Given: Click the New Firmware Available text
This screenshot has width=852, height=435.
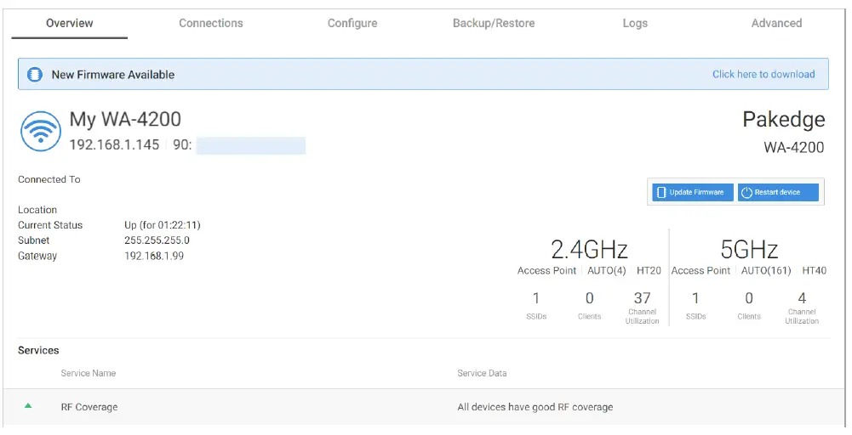Looking at the screenshot, I should click(x=113, y=75).
